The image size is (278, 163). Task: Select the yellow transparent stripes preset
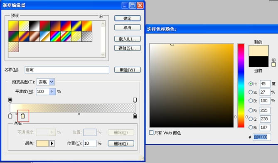[76, 36]
